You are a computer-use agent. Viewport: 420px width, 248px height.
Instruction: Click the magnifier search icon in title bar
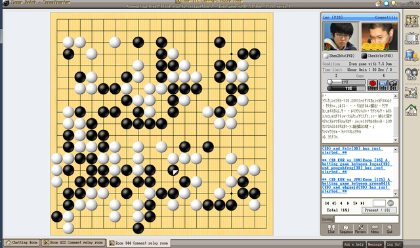click(387, 3)
